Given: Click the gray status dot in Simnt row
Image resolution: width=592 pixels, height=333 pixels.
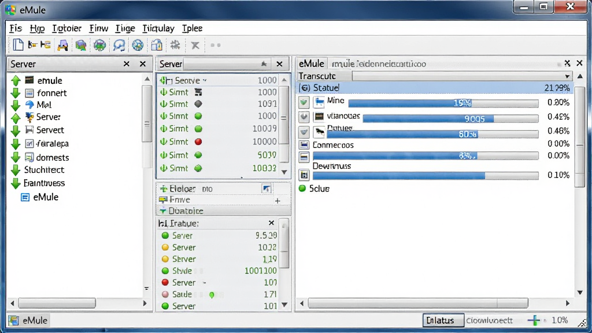Looking at the screenshot, I should [198, 104].
